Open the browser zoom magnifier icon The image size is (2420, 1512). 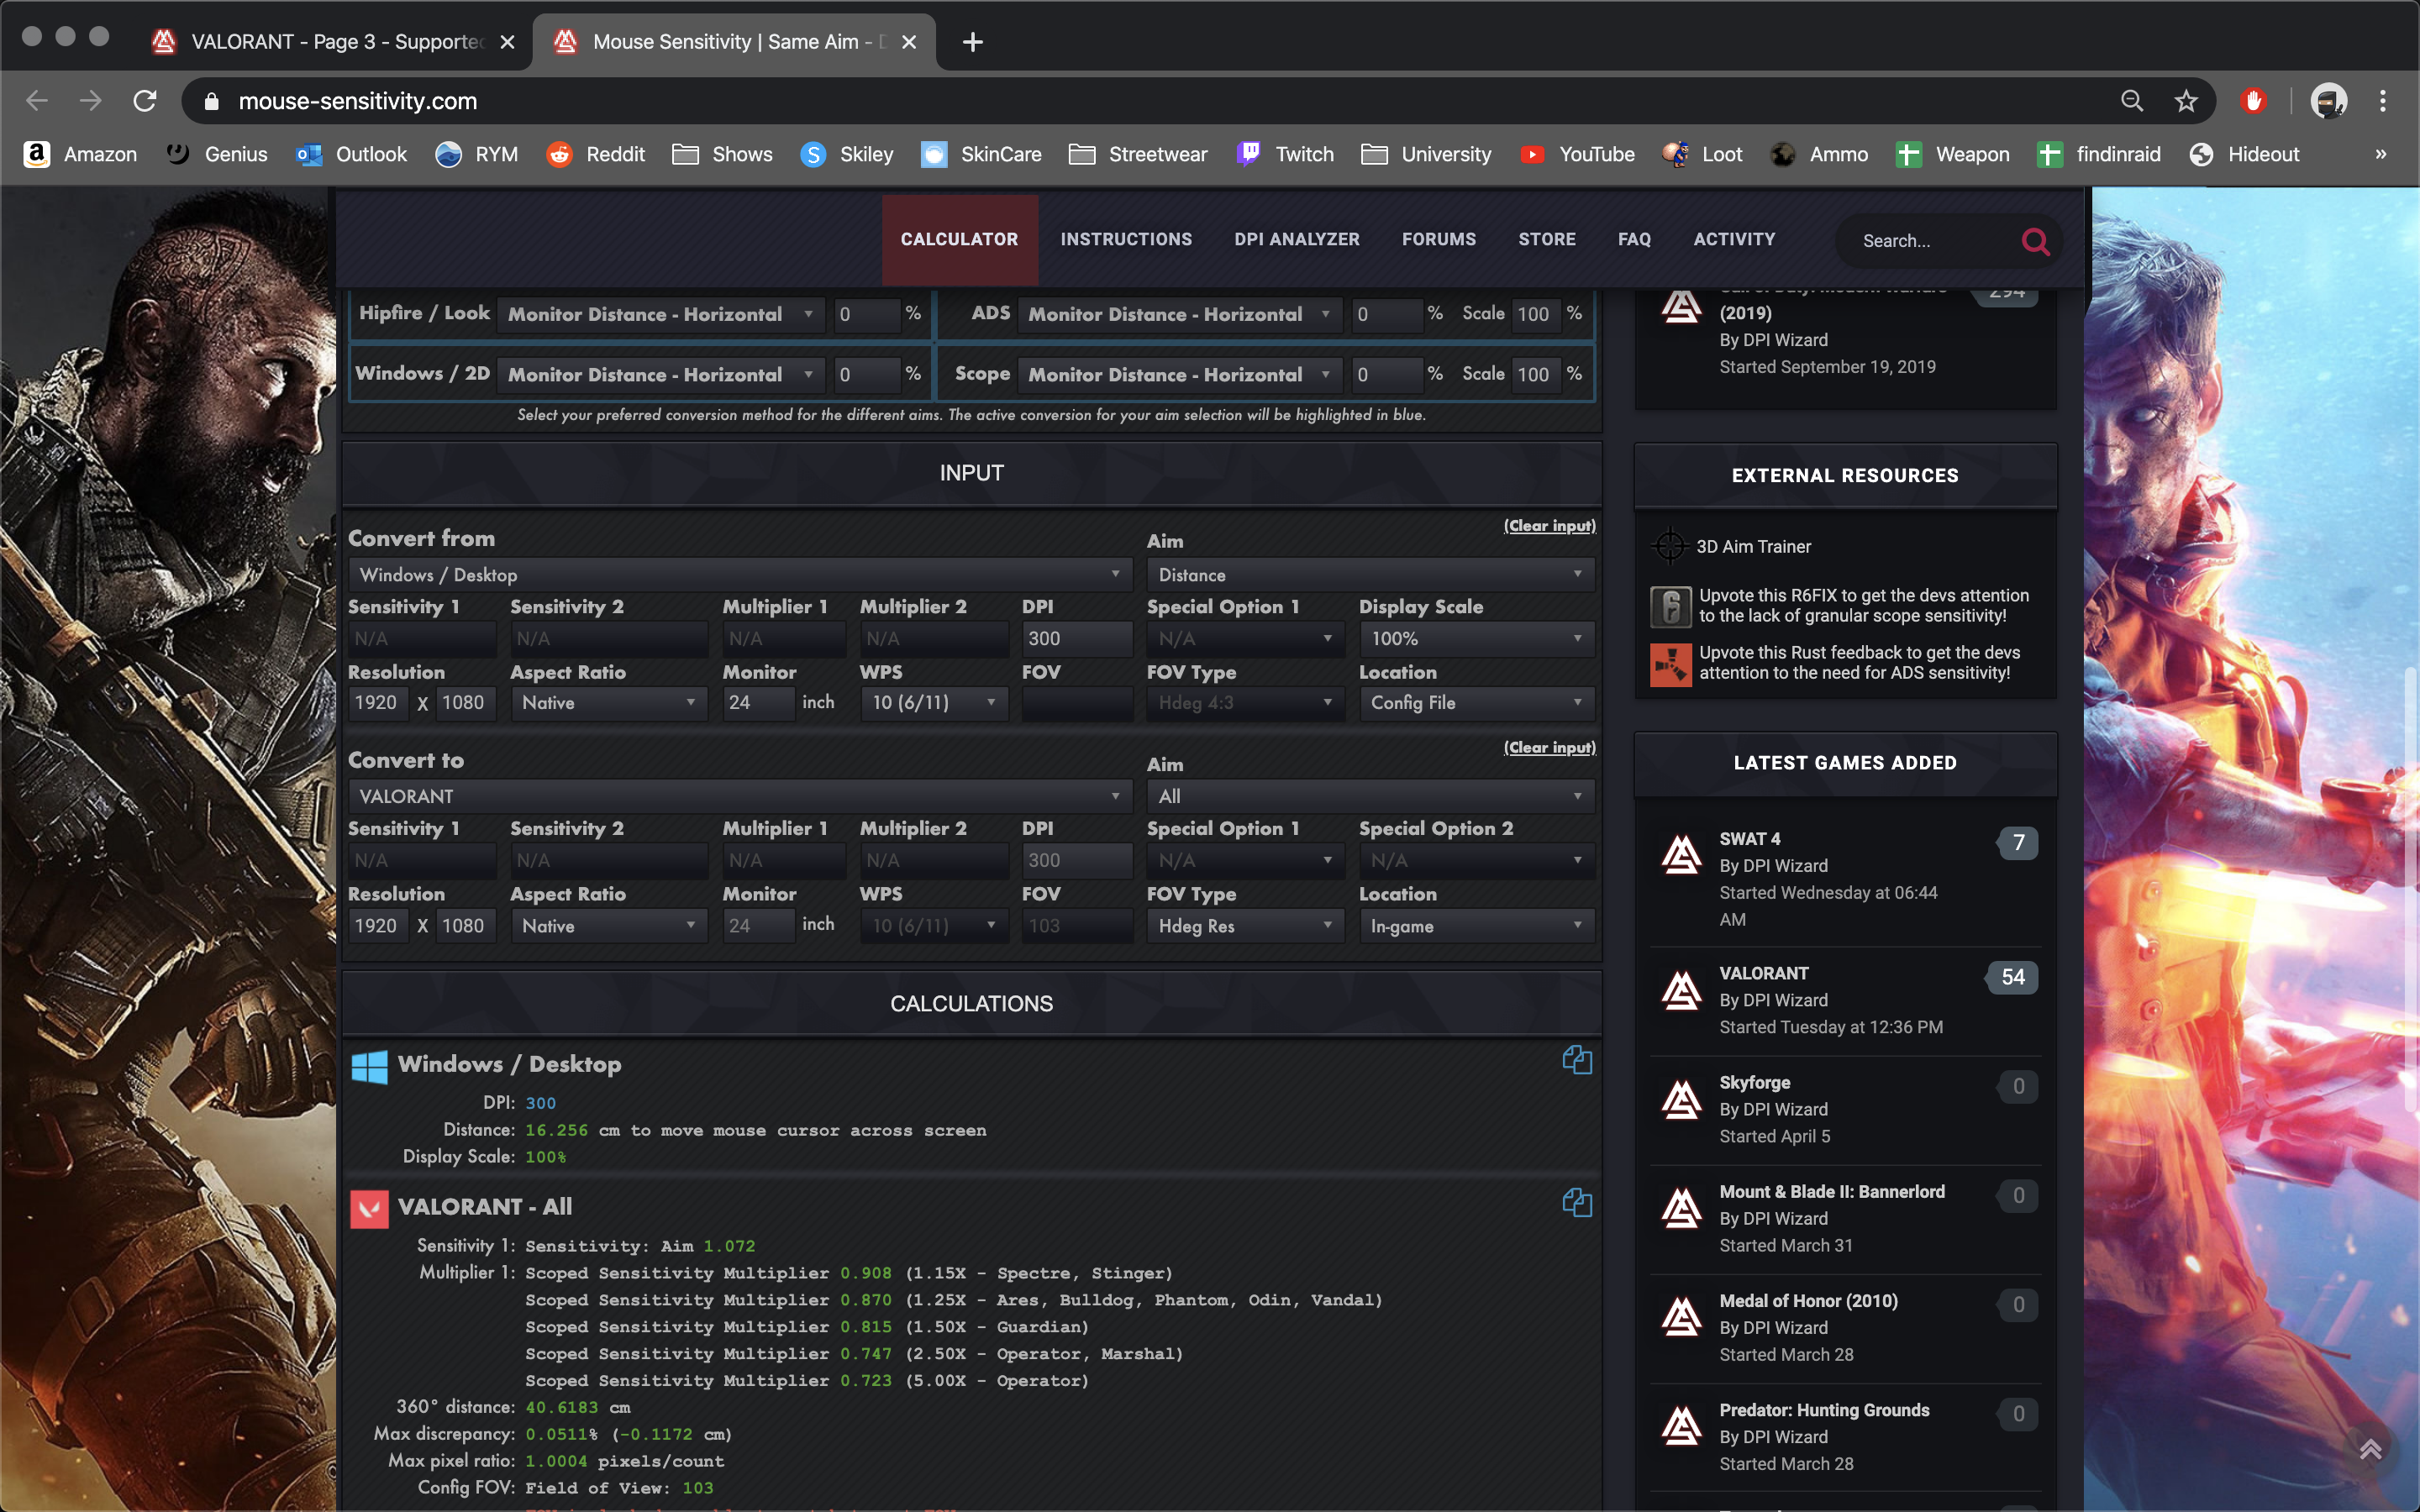click(2132, 101)
